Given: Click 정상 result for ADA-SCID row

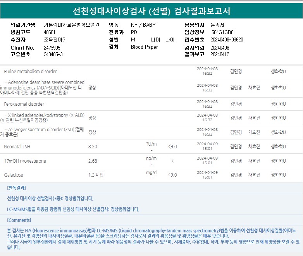Looking at the screenshot, I should pyautogui.click(x=92, y=88).
